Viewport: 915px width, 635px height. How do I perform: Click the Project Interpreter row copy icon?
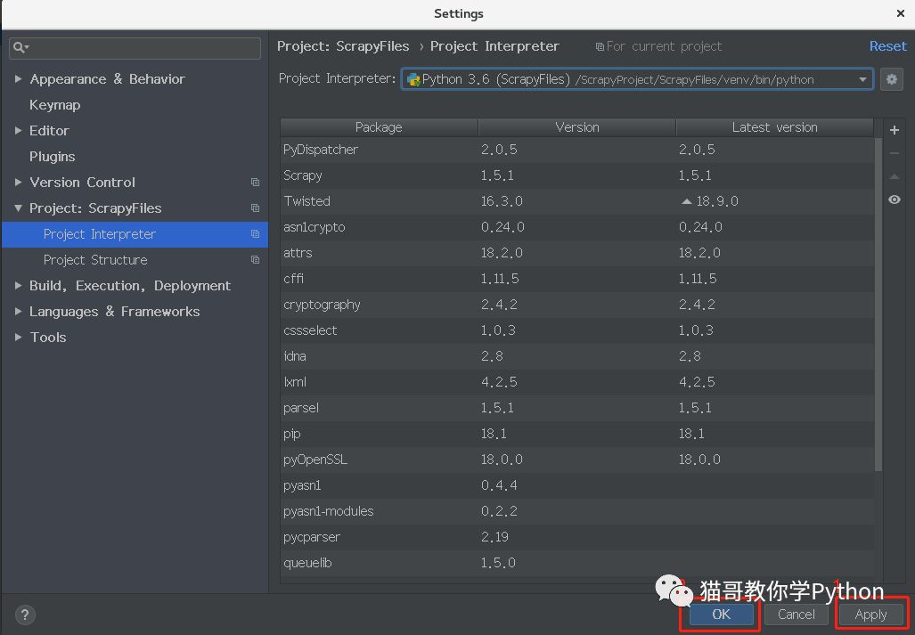point(255,234)
